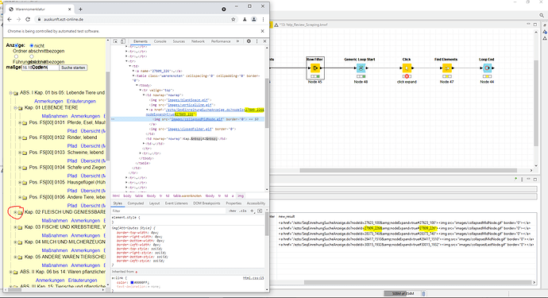Switch to the Sources tab
This screenshot has height=298, width=548.
pyautogui.click(x=179, y=41)
